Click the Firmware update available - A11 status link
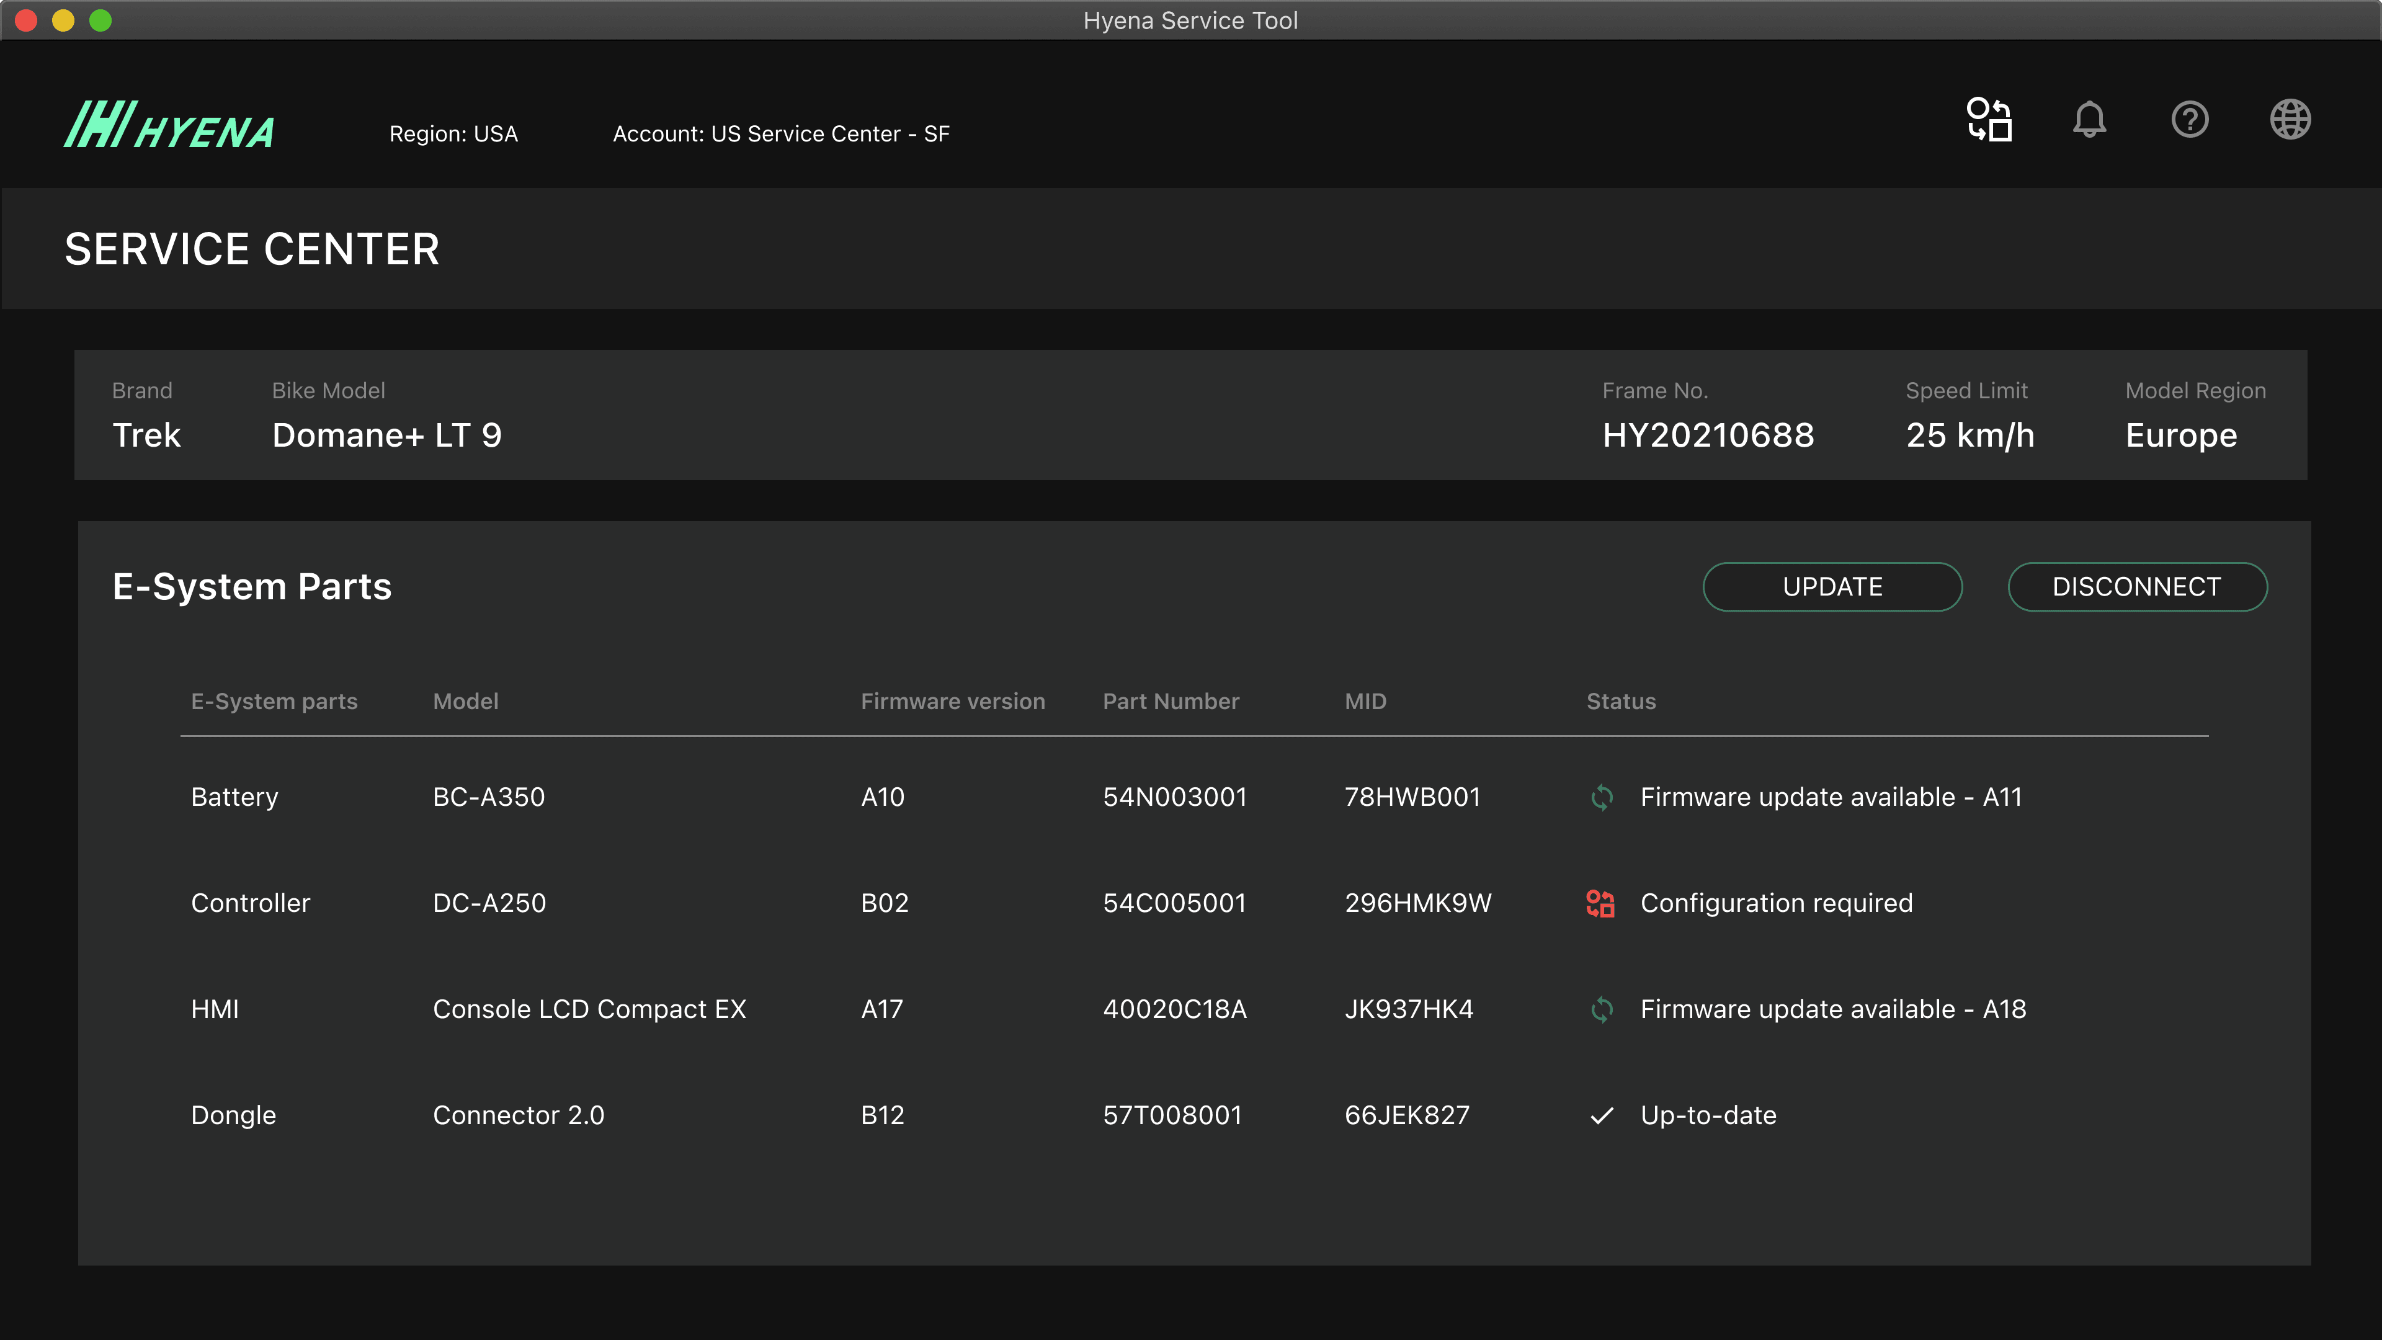 (x=1831, y=796)
